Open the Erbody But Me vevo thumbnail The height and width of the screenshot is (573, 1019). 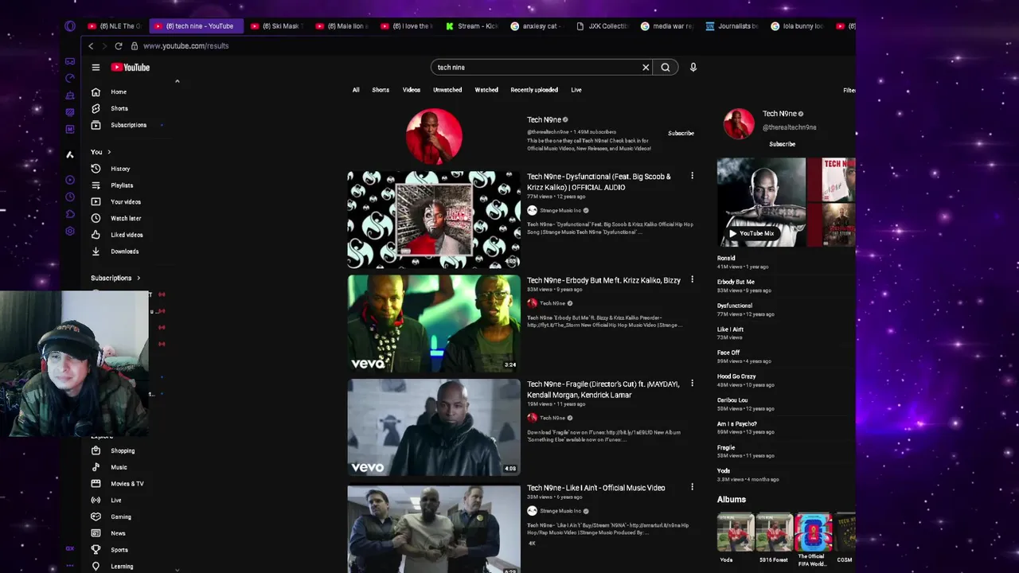click(x=434, y=324)
